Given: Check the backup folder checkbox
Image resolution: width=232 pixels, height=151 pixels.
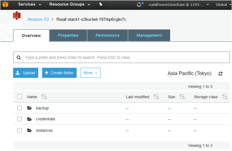Looking at the screenshot, I should pos(20,108).
